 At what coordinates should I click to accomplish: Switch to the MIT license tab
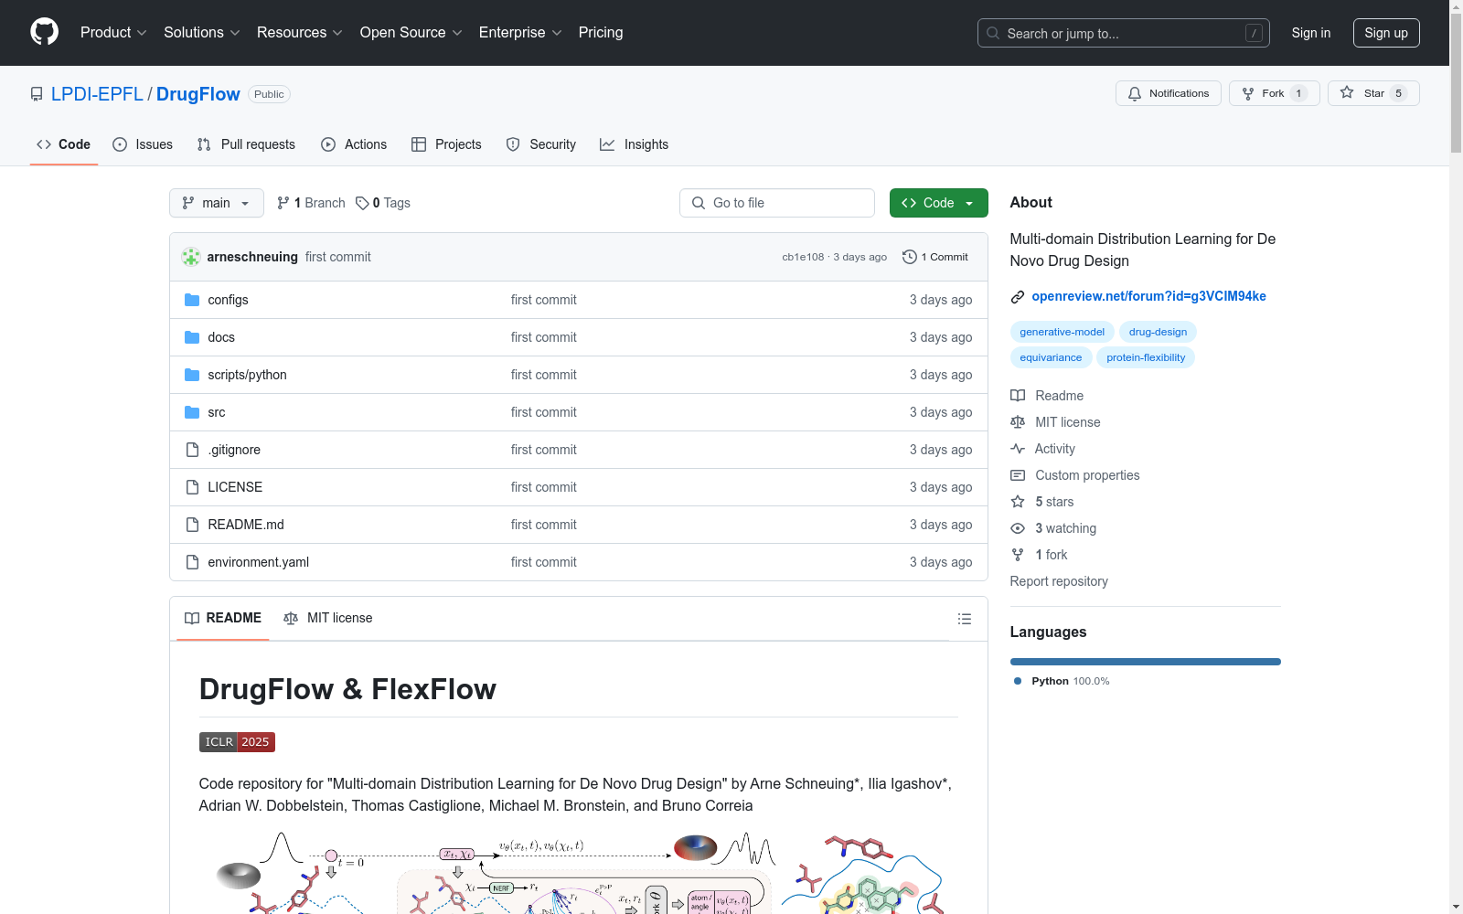pyautogui.click(x=328, y=618)
